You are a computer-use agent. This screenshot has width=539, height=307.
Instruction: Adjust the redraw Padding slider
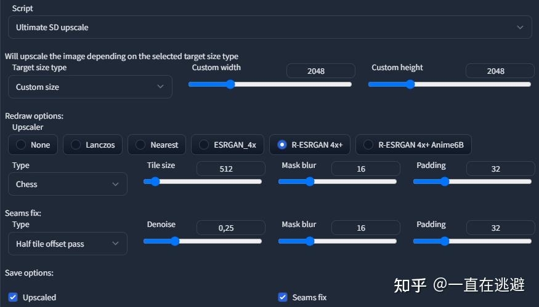pos(472,181)
